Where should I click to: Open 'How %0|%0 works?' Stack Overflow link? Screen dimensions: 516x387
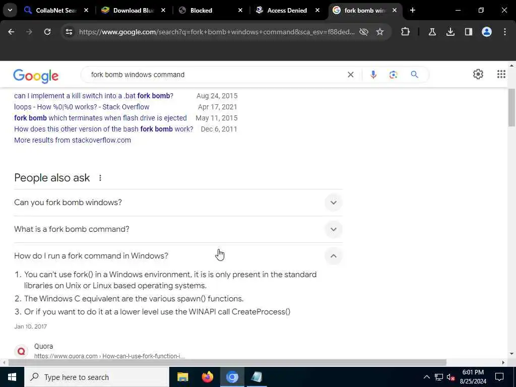pos(82,107)
